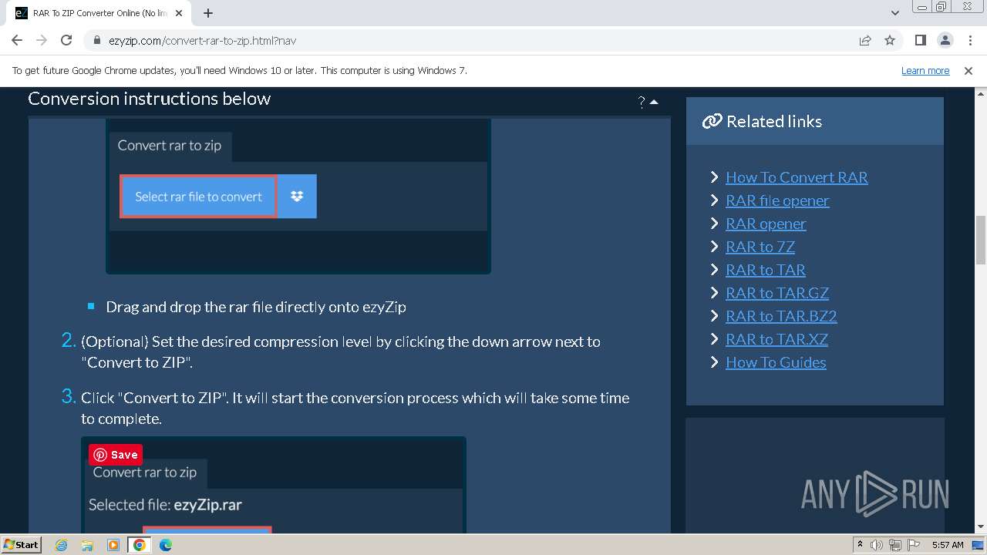Screen dimensions: 987x555
Task: Click the RAR To ZIP Converter tab
Action: tap(100, 13)
